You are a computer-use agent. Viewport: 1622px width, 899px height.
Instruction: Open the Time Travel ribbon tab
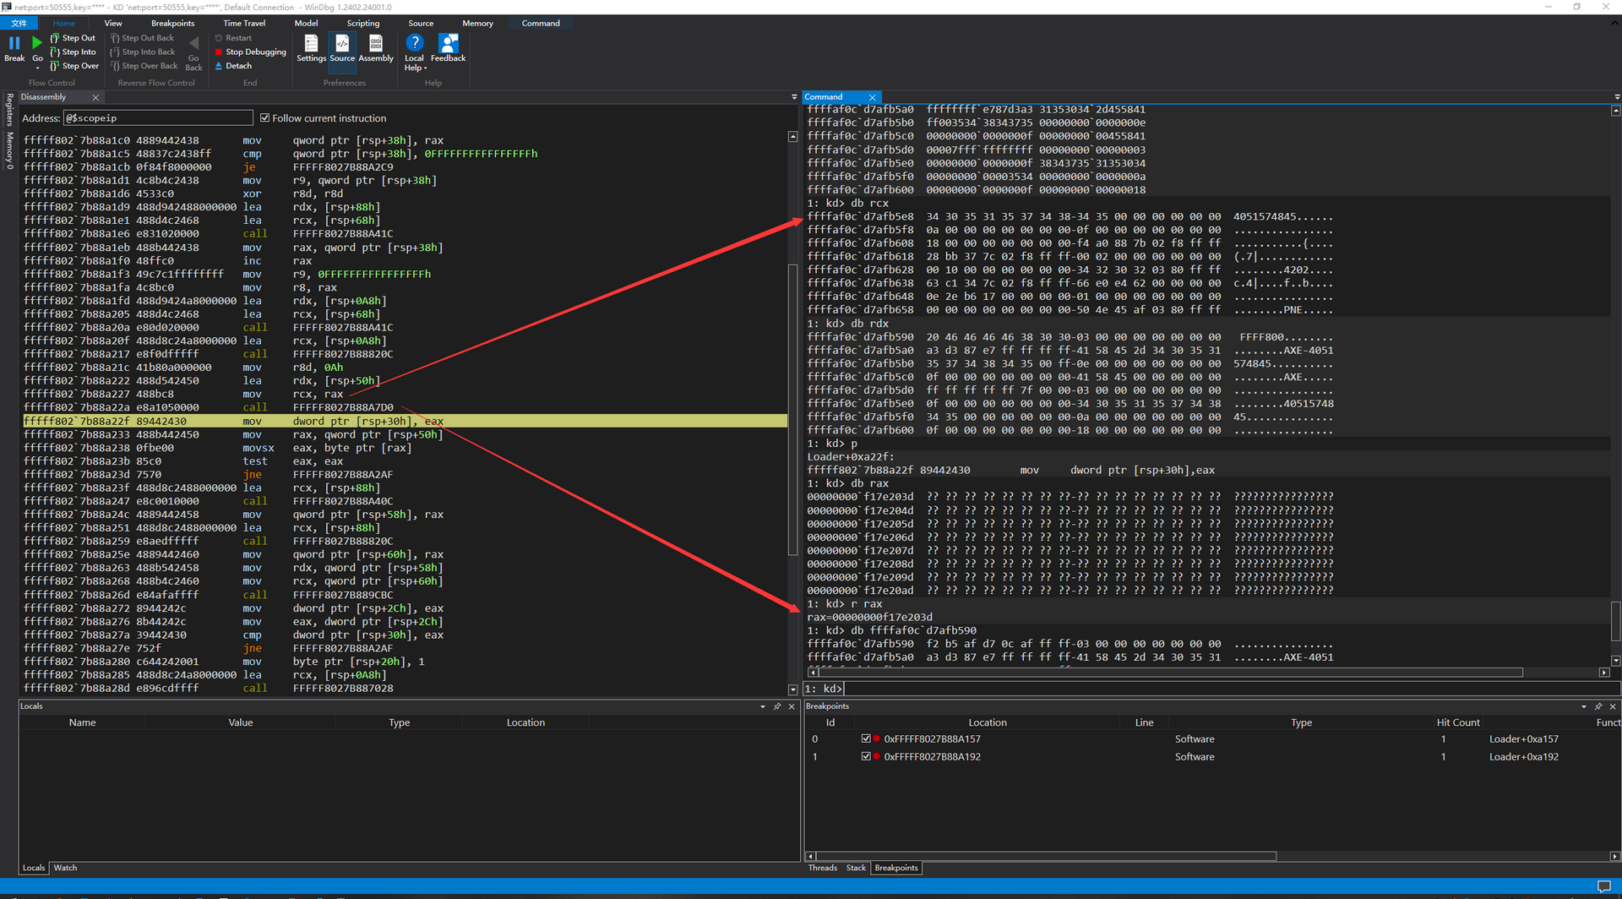pyautogui.click(x=244, y=24)
